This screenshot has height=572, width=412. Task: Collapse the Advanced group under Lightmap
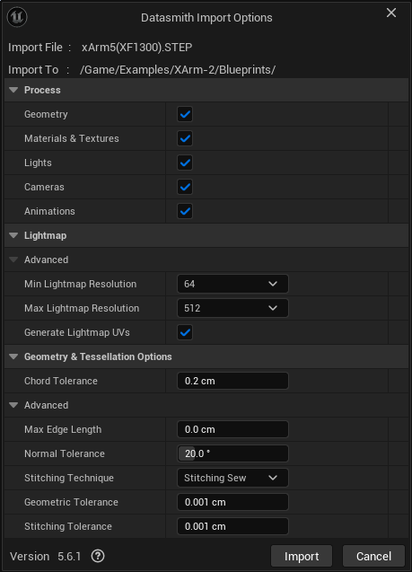13,260
